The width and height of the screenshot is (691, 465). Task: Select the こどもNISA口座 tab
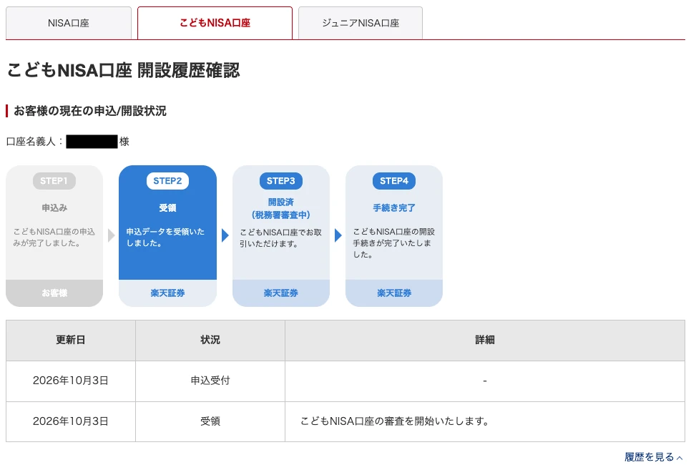215,23
